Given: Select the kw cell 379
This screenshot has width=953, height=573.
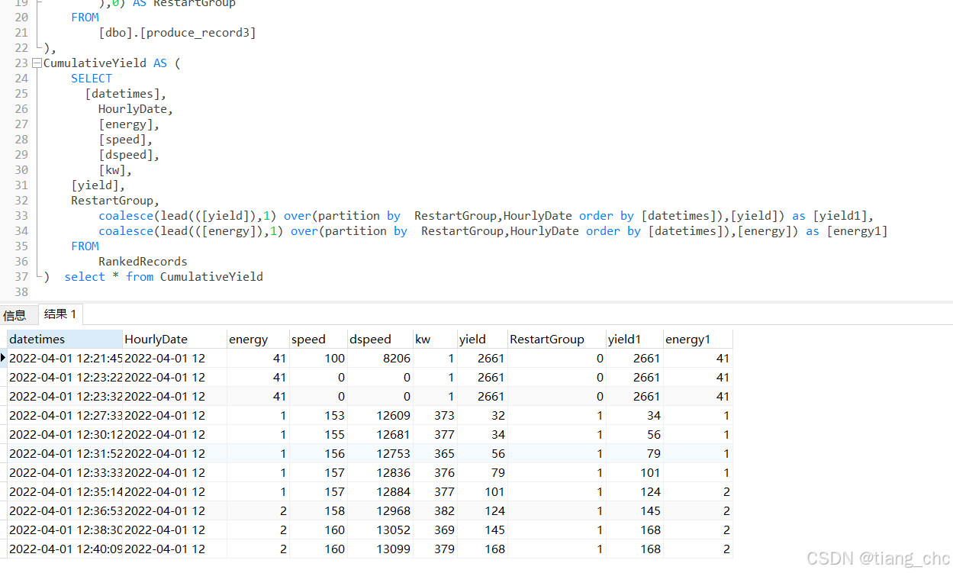Looking at the screenshot, I should pos(435,549).
